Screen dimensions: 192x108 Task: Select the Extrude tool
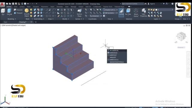point(9,12)
